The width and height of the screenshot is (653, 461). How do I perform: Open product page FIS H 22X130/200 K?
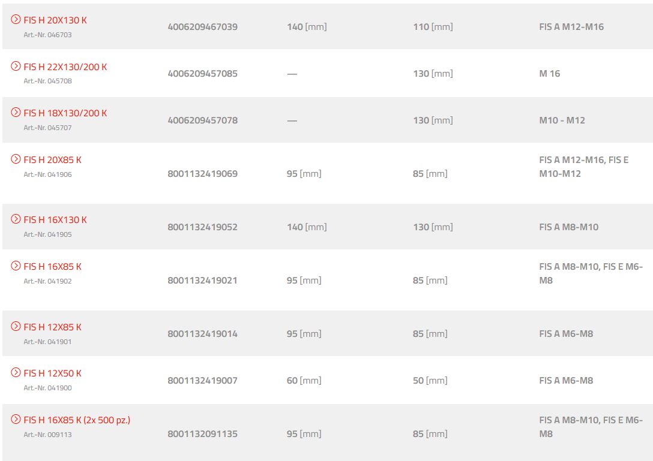65,67
